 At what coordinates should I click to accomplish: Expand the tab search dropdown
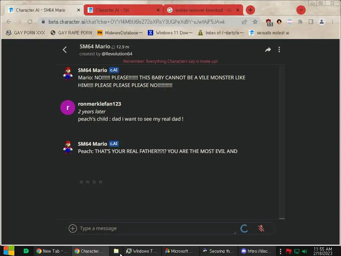click(301, 10)
